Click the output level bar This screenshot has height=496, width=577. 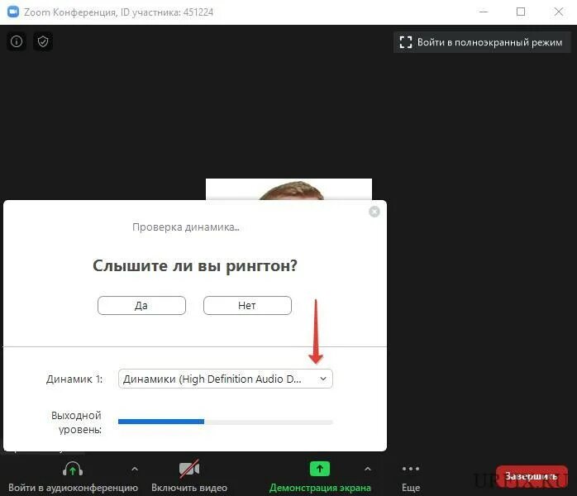225,422
